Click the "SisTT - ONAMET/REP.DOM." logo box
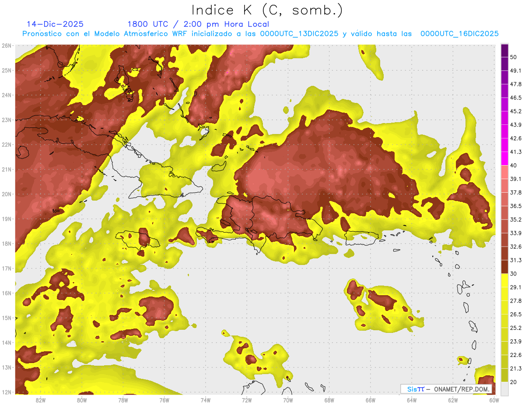This screenshot has height=406, width=525. click(x=447, y=389)
